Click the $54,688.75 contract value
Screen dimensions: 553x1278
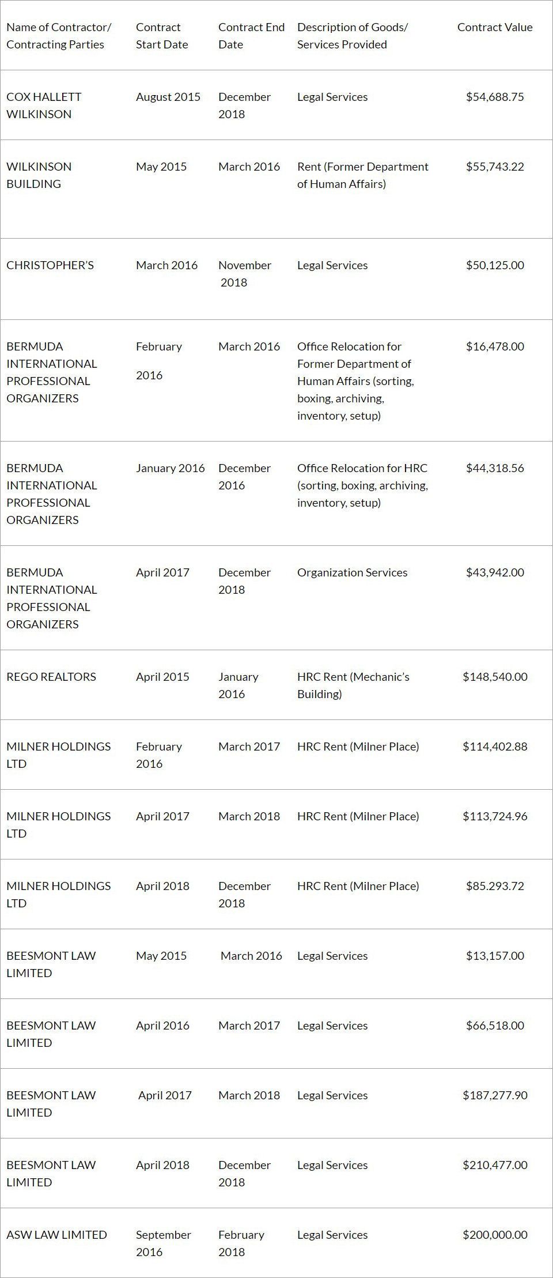point(495,97)
